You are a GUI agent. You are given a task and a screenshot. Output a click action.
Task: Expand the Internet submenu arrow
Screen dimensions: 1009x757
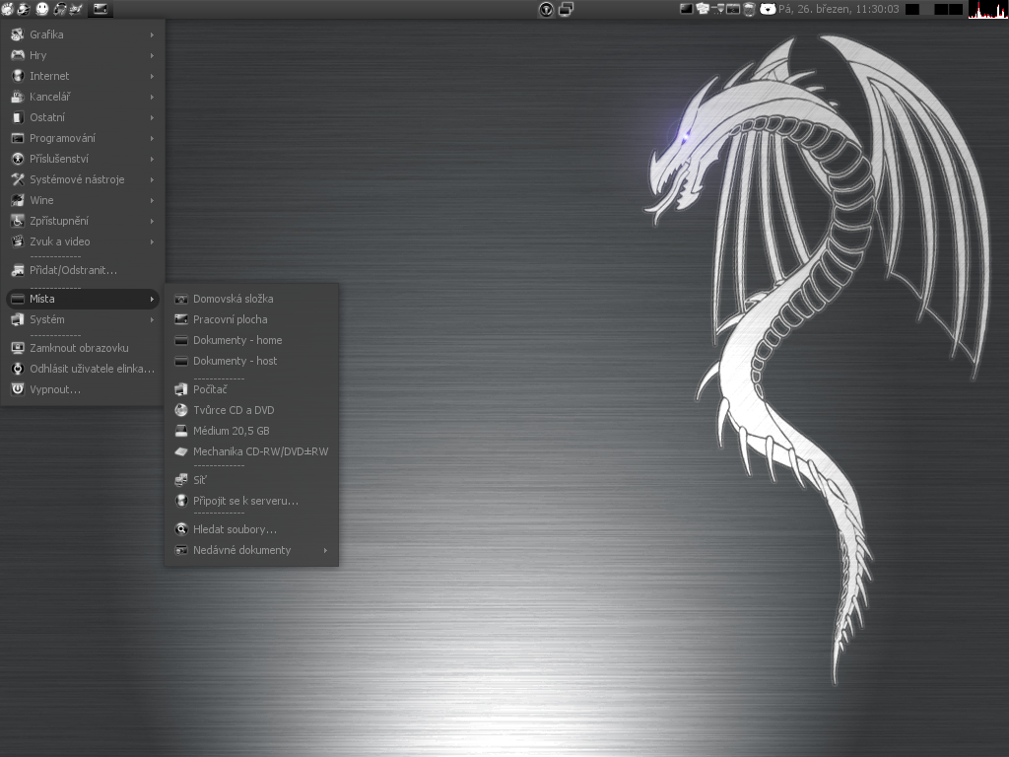pyautogui.click(x=152, y=76)
